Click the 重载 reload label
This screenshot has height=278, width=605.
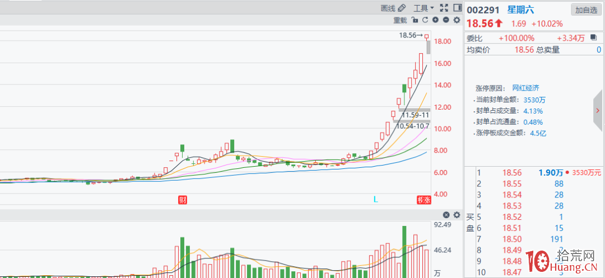[400, 20]
